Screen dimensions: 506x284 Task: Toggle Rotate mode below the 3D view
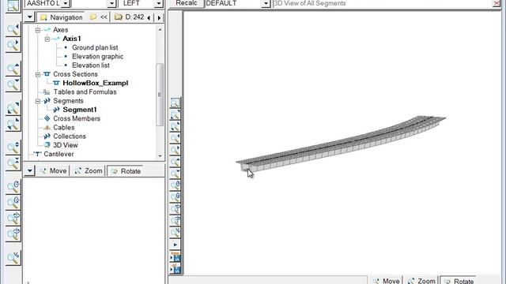pyautogui.click(x=459, y=281)
